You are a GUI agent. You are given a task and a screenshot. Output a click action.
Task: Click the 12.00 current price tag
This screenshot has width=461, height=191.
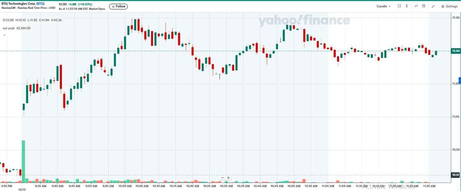tap(456, 51)
